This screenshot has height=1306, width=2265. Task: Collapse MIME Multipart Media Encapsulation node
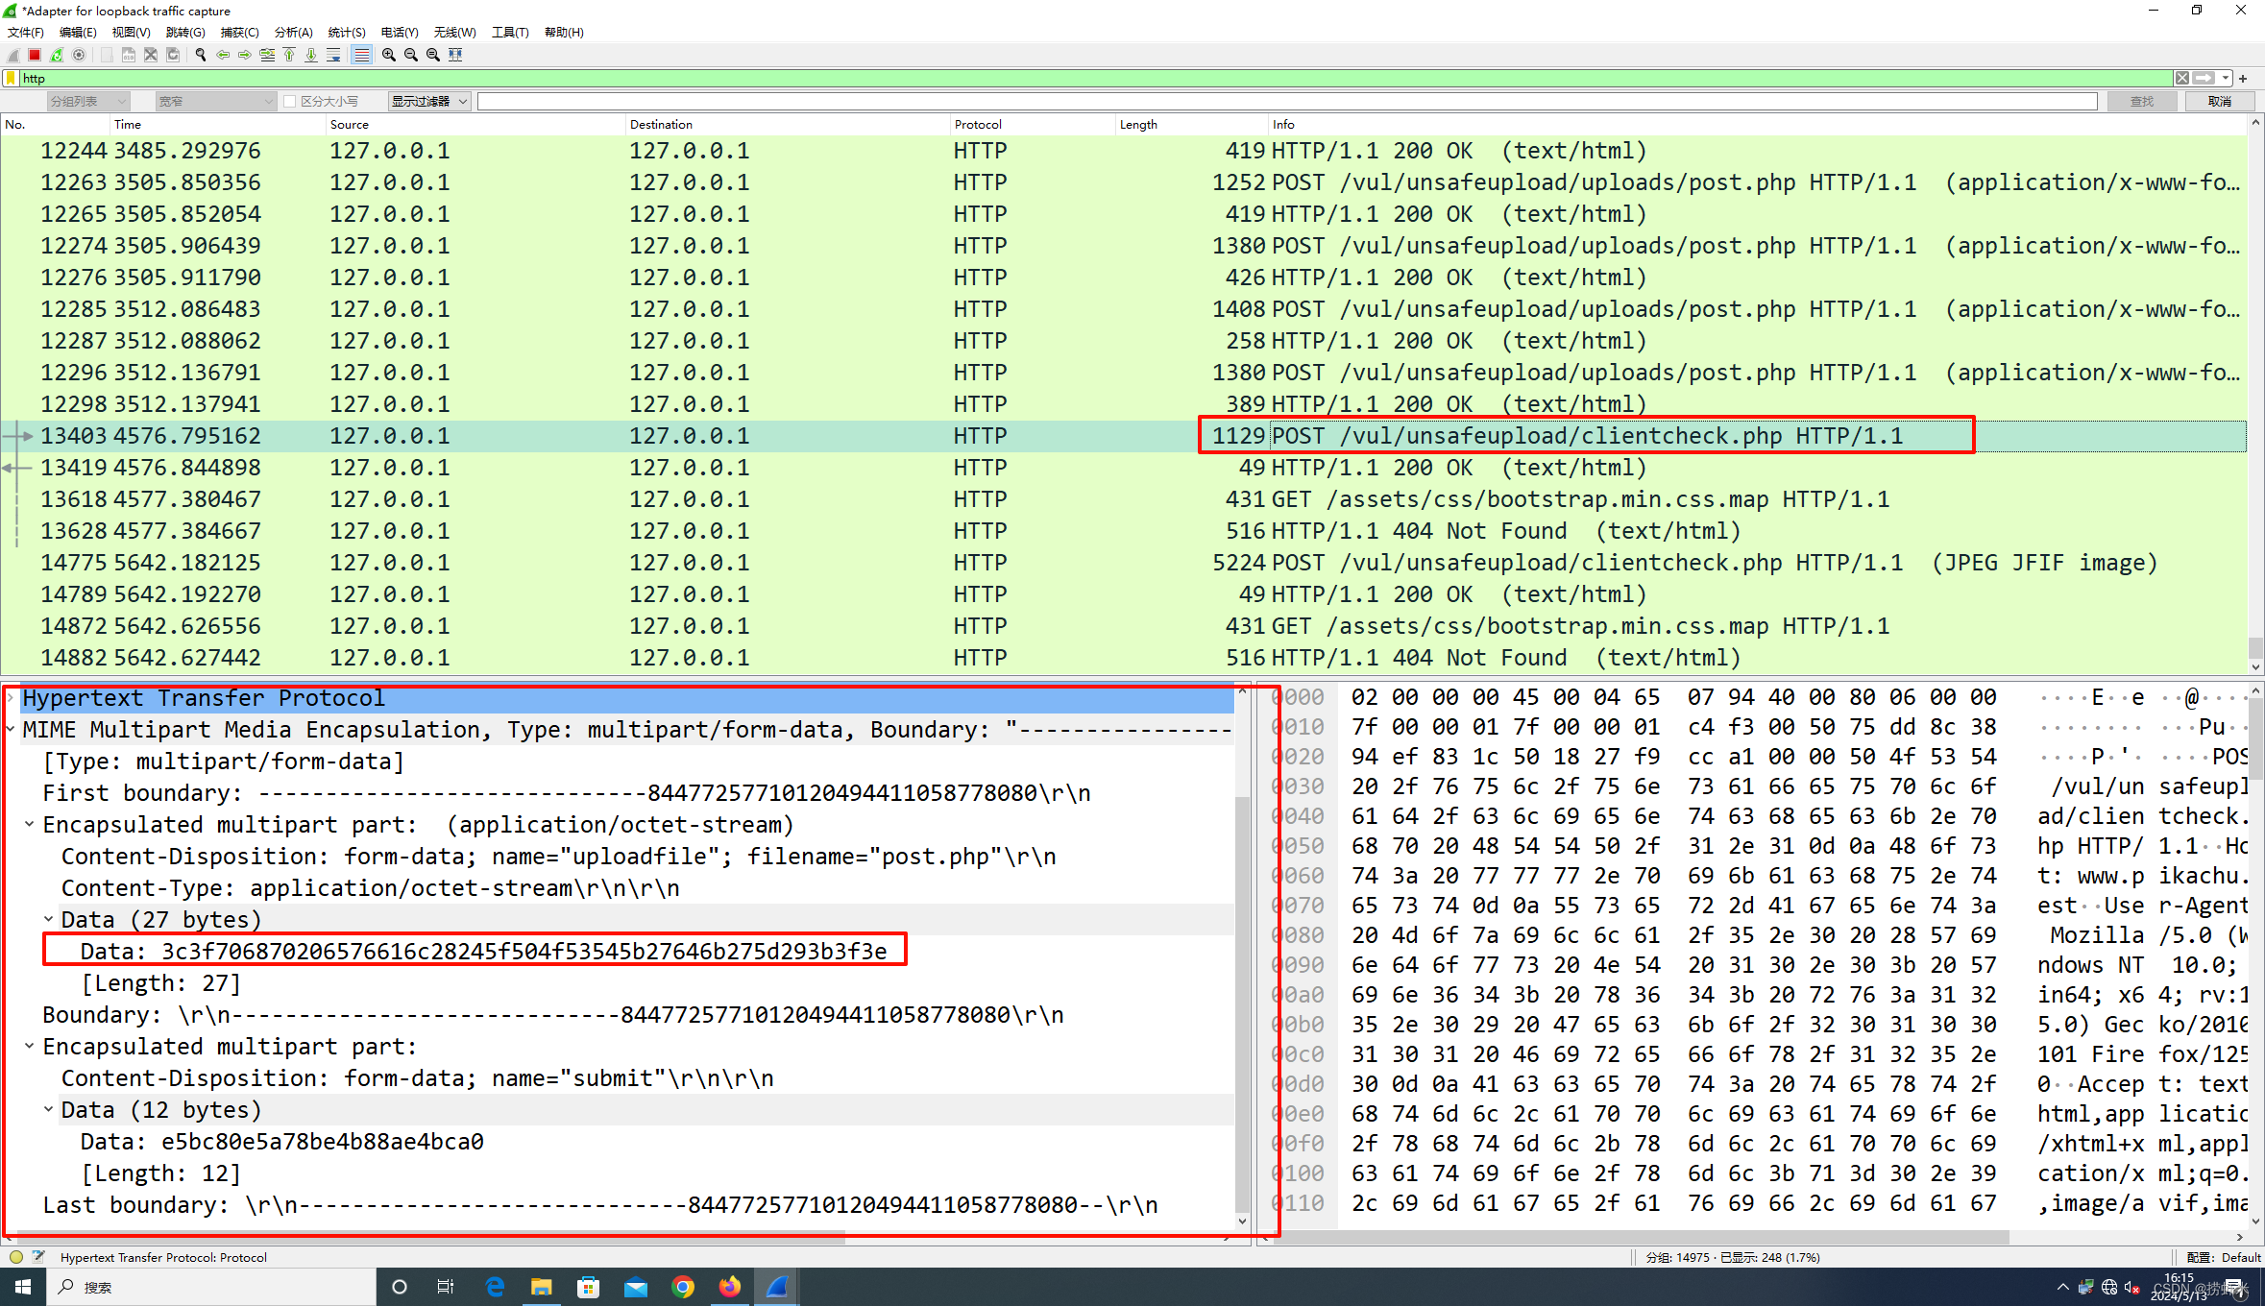[x=11, y=730]
